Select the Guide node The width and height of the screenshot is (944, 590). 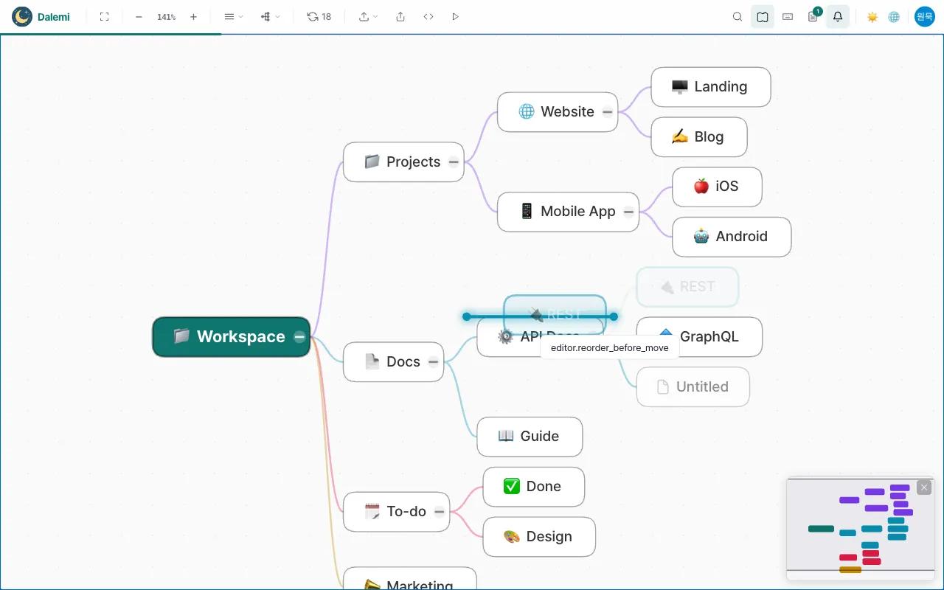530,437
